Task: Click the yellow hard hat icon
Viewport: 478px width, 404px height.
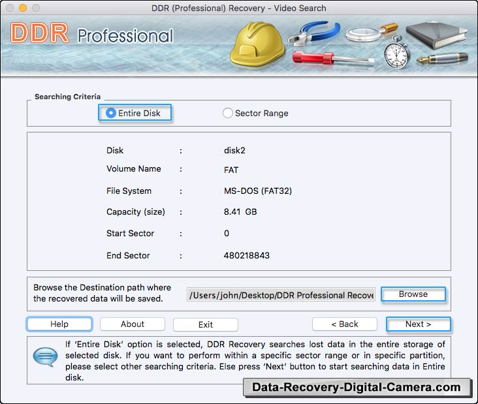Action: click(x=257, y=44)
